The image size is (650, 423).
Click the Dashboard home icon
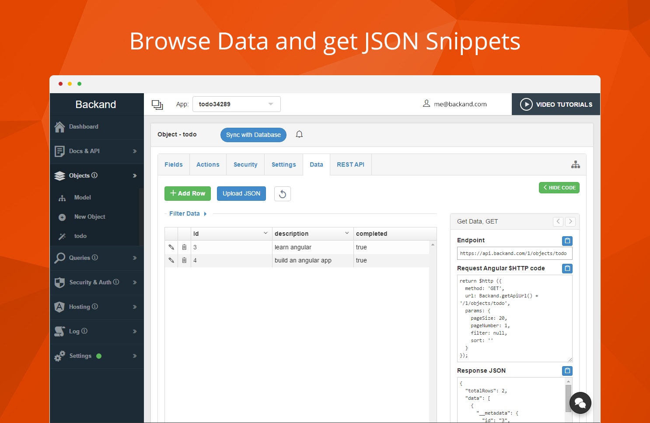[59, 127]
